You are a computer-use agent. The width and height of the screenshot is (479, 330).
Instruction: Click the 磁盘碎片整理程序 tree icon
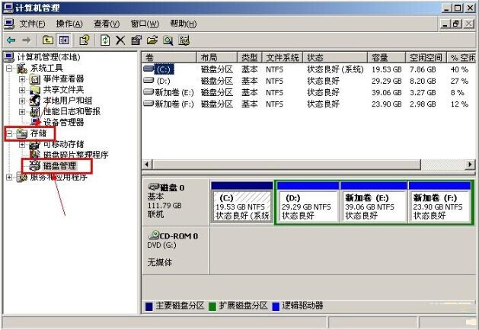click(35, 154)
